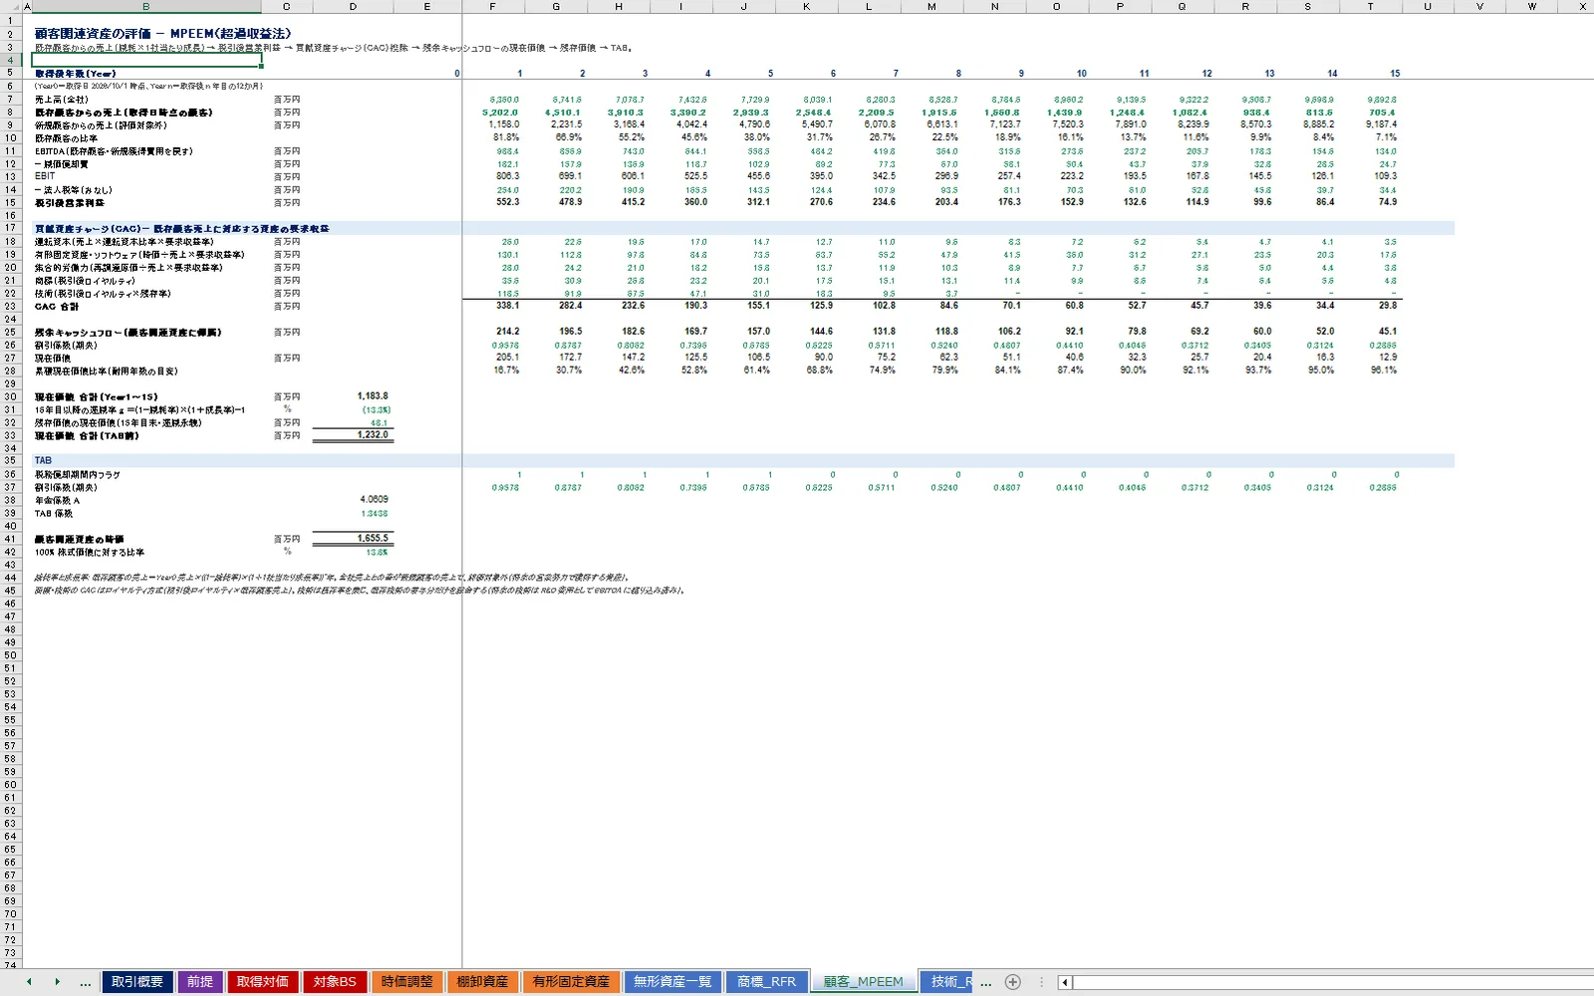This screenshot has width=1594, height=996.
Task: Click the title cell 顧客関連資産の評価 – MPEEM
Action: point(162,34)
